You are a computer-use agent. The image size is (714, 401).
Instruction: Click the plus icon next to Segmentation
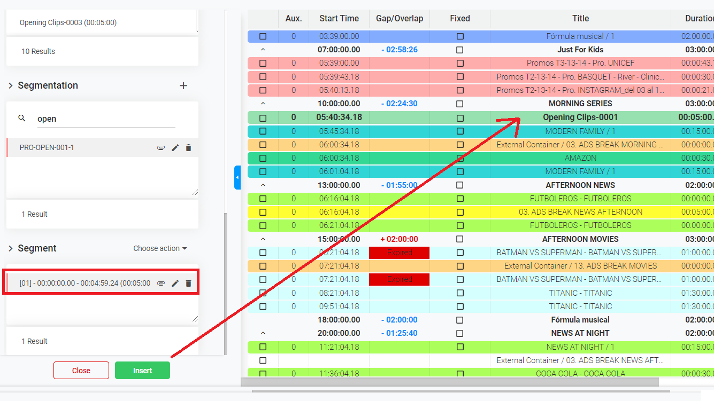pyautogui.click(x=183, y=85)
